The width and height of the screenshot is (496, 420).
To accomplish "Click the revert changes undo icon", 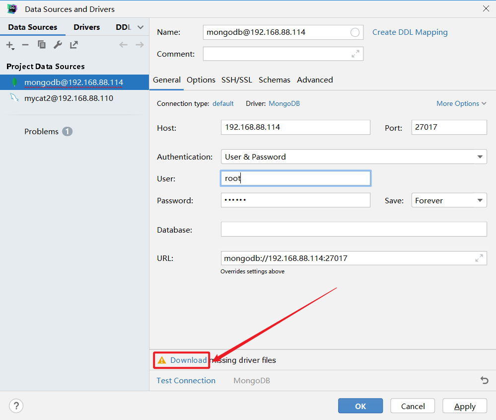I will [484, 380].
